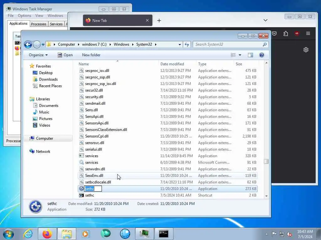This screenshot has height=240, width=321.
Task: Select the services Application file icon
Action: point(82,156)
